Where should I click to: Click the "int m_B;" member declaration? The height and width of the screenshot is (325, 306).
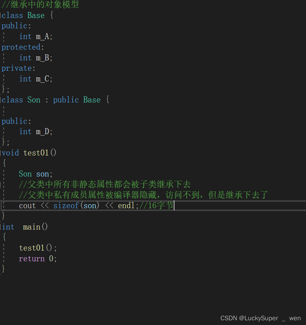pyautogui.click(x=36, y=58)
